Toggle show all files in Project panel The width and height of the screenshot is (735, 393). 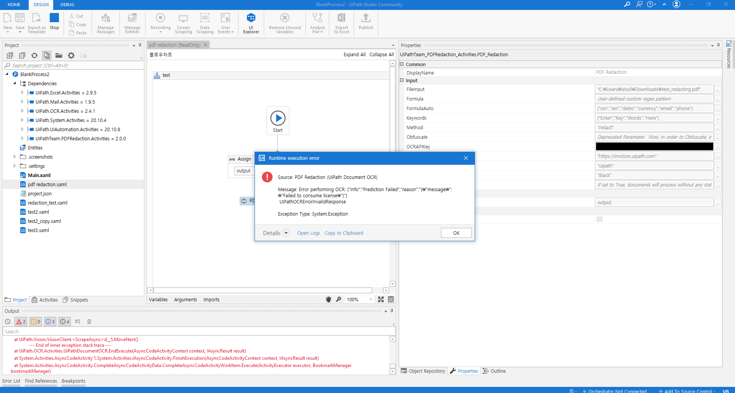[47, 55]
